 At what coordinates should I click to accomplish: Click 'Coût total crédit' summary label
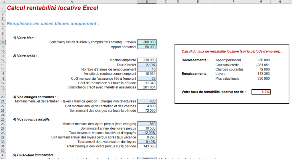pos(227,65)
